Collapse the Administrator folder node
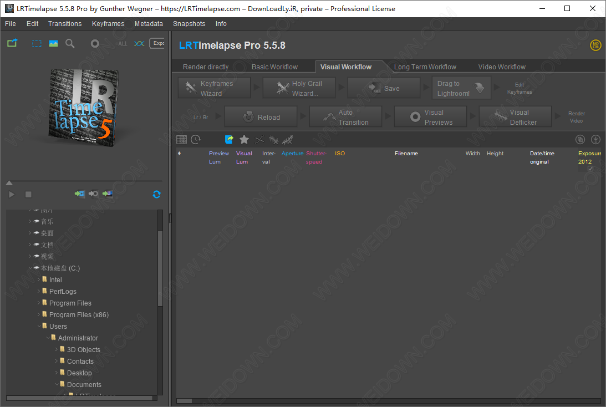Screen dimensions: 606x407 48,338
